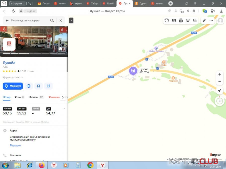Toggle the traffic layer on the map
The image size is (226, 169).
pyautogui.click(x=167, y=21)
